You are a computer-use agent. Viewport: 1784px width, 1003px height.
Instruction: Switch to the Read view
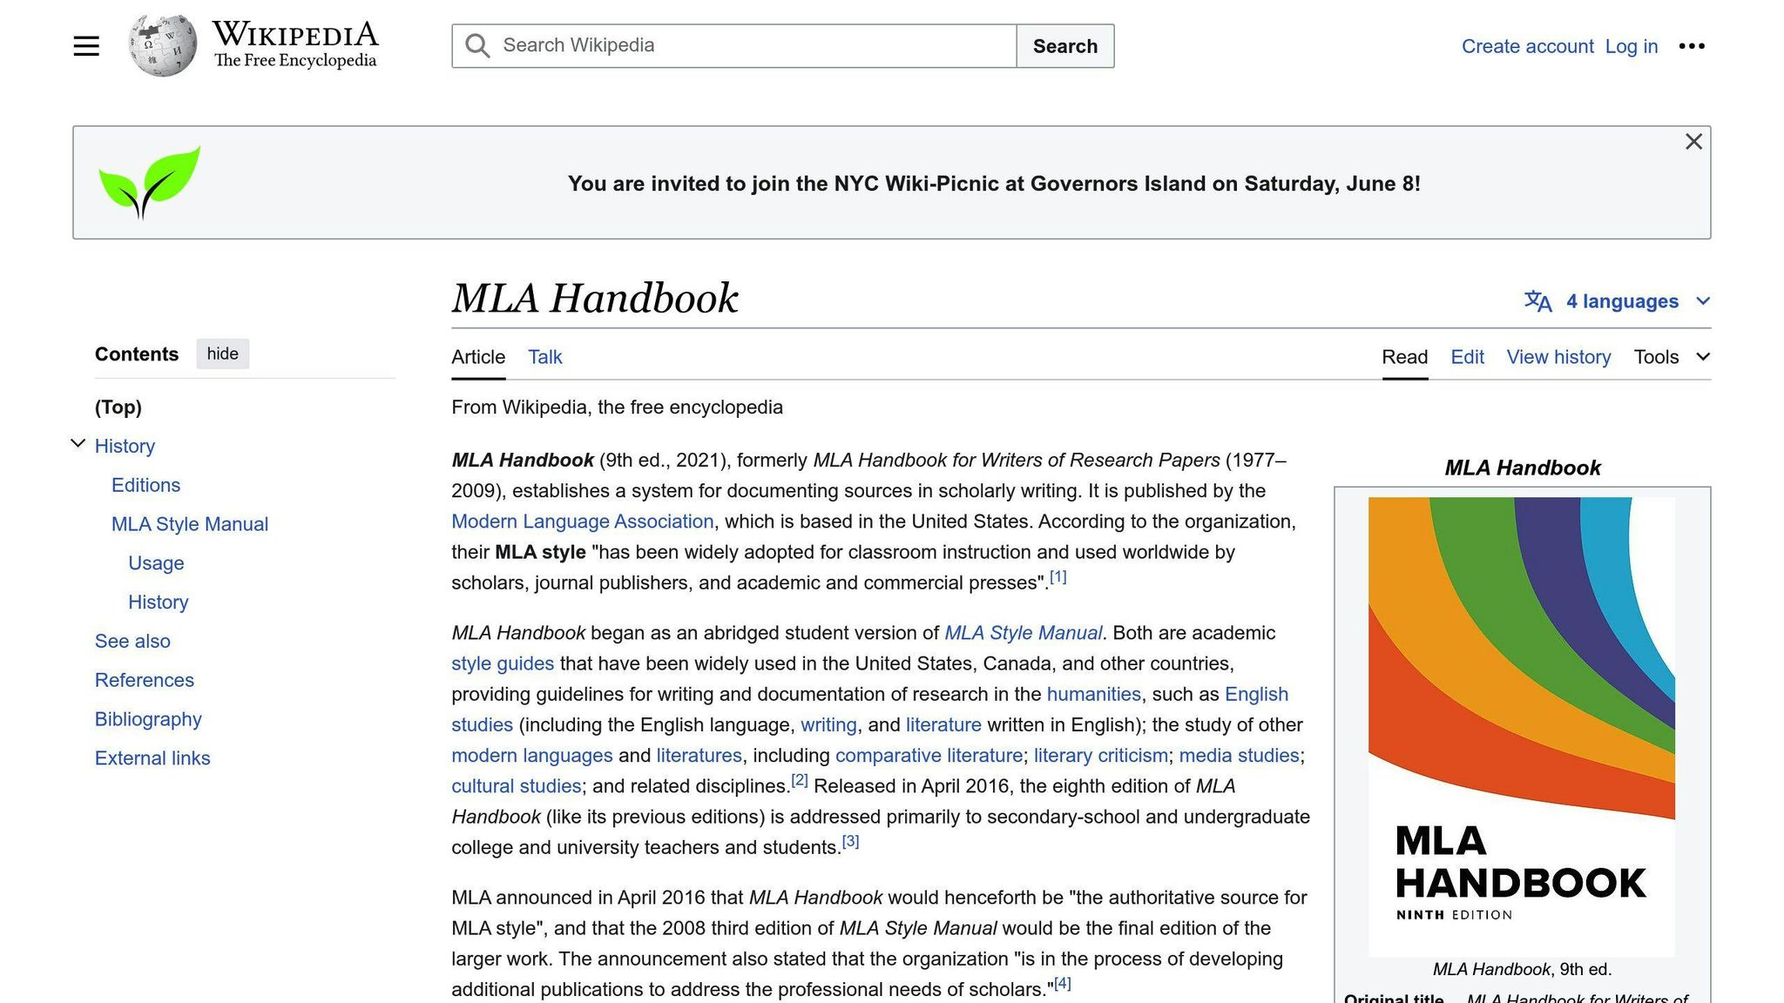tap(1404, 357)
